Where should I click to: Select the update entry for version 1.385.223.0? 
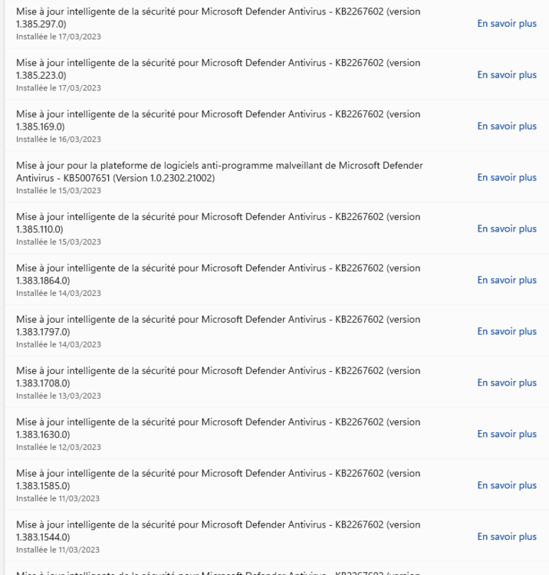(x=219, y=69)
